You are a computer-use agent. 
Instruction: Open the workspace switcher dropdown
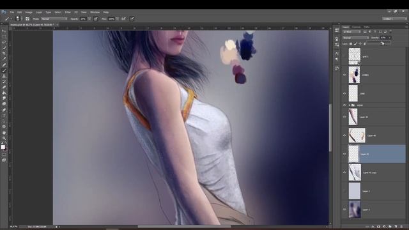[394, 19]
